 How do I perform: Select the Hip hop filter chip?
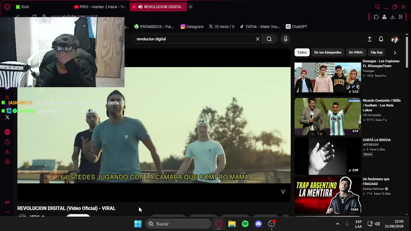pos(377,52)
